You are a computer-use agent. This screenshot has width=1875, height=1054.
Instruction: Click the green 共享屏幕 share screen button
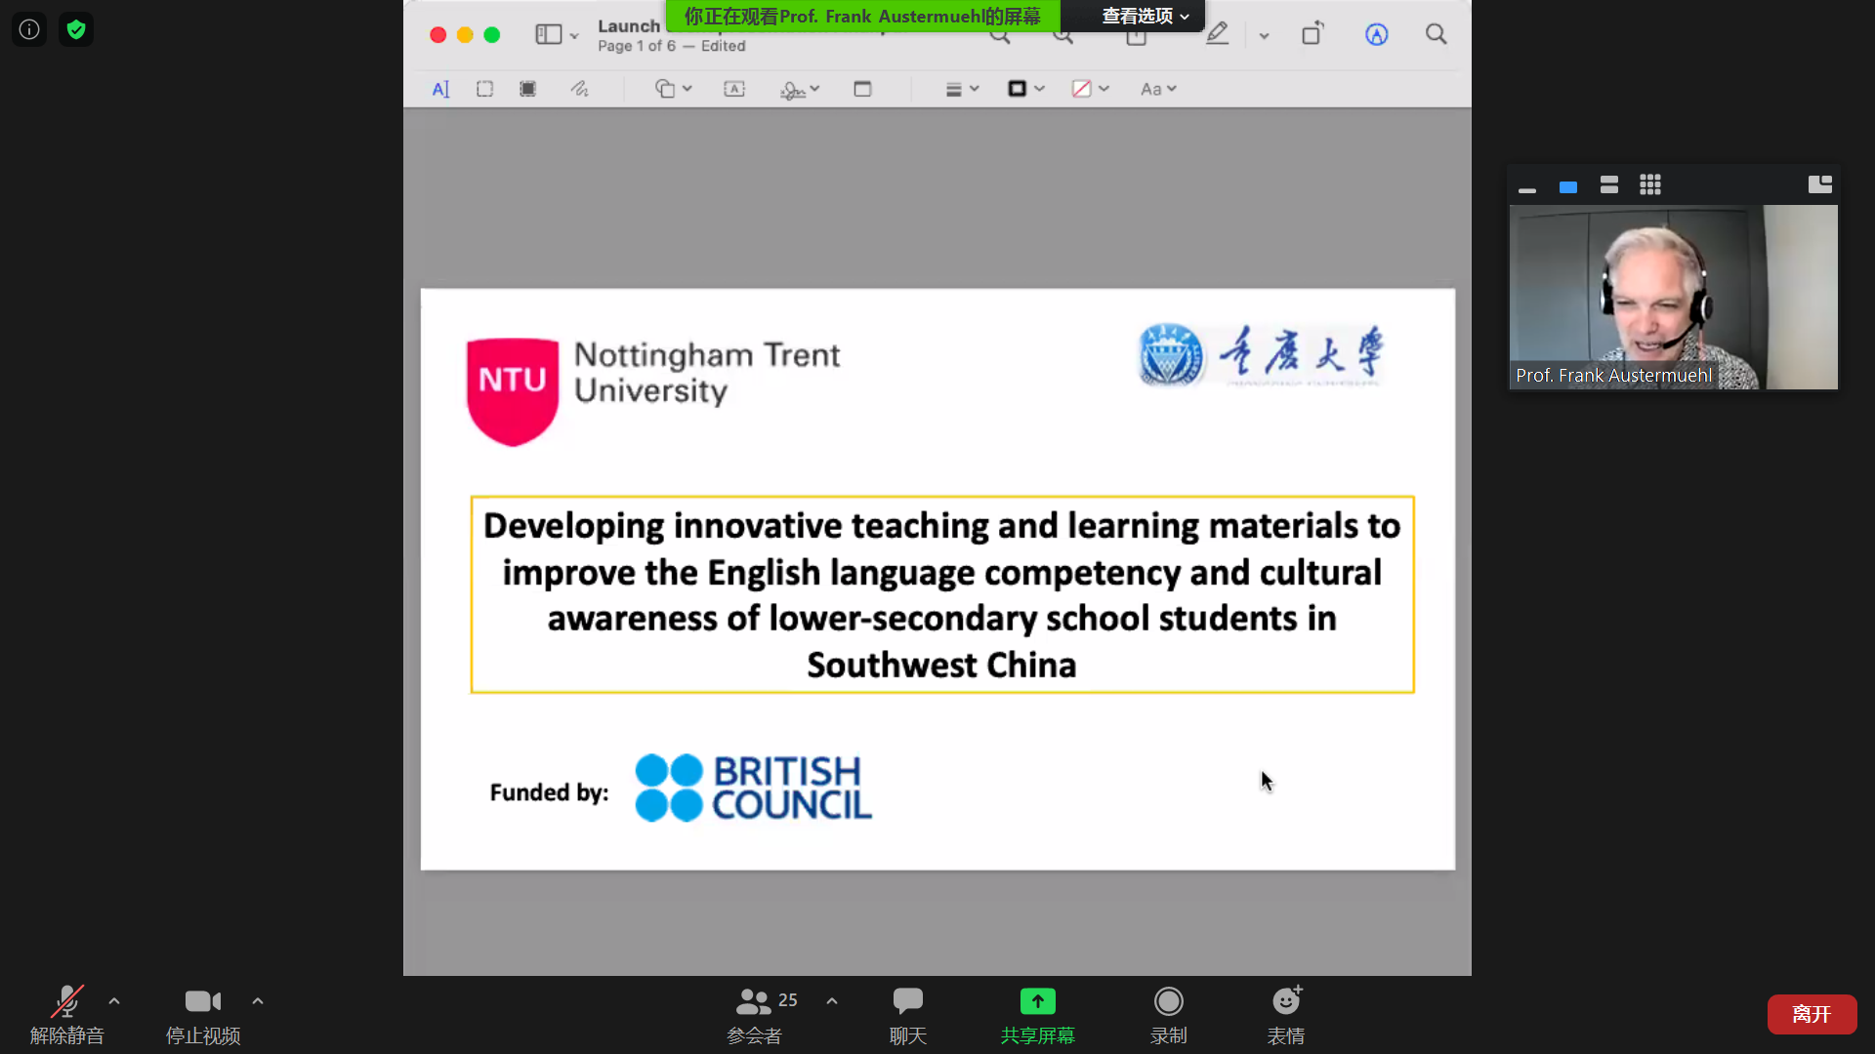[1038, 1015]
